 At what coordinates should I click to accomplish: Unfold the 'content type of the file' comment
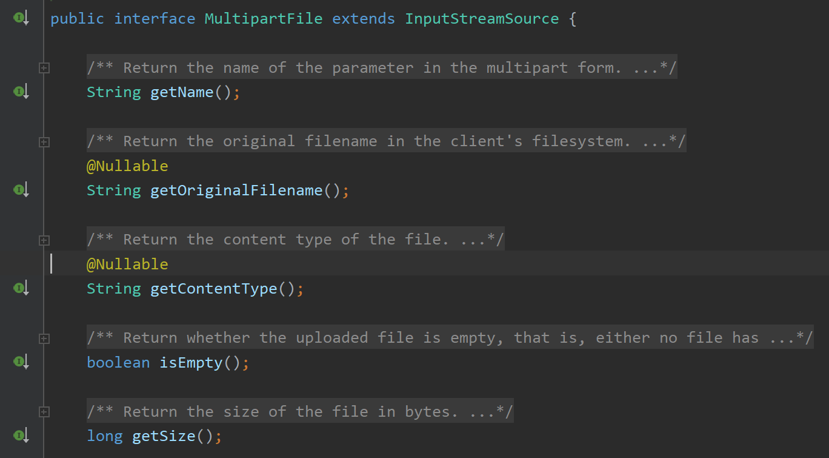(44, 240)
